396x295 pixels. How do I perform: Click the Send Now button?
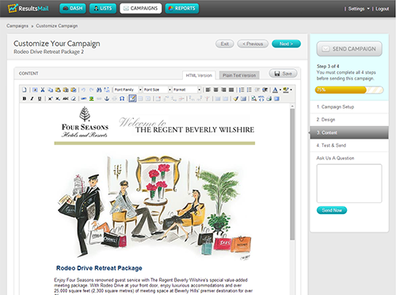click(332, 210)
